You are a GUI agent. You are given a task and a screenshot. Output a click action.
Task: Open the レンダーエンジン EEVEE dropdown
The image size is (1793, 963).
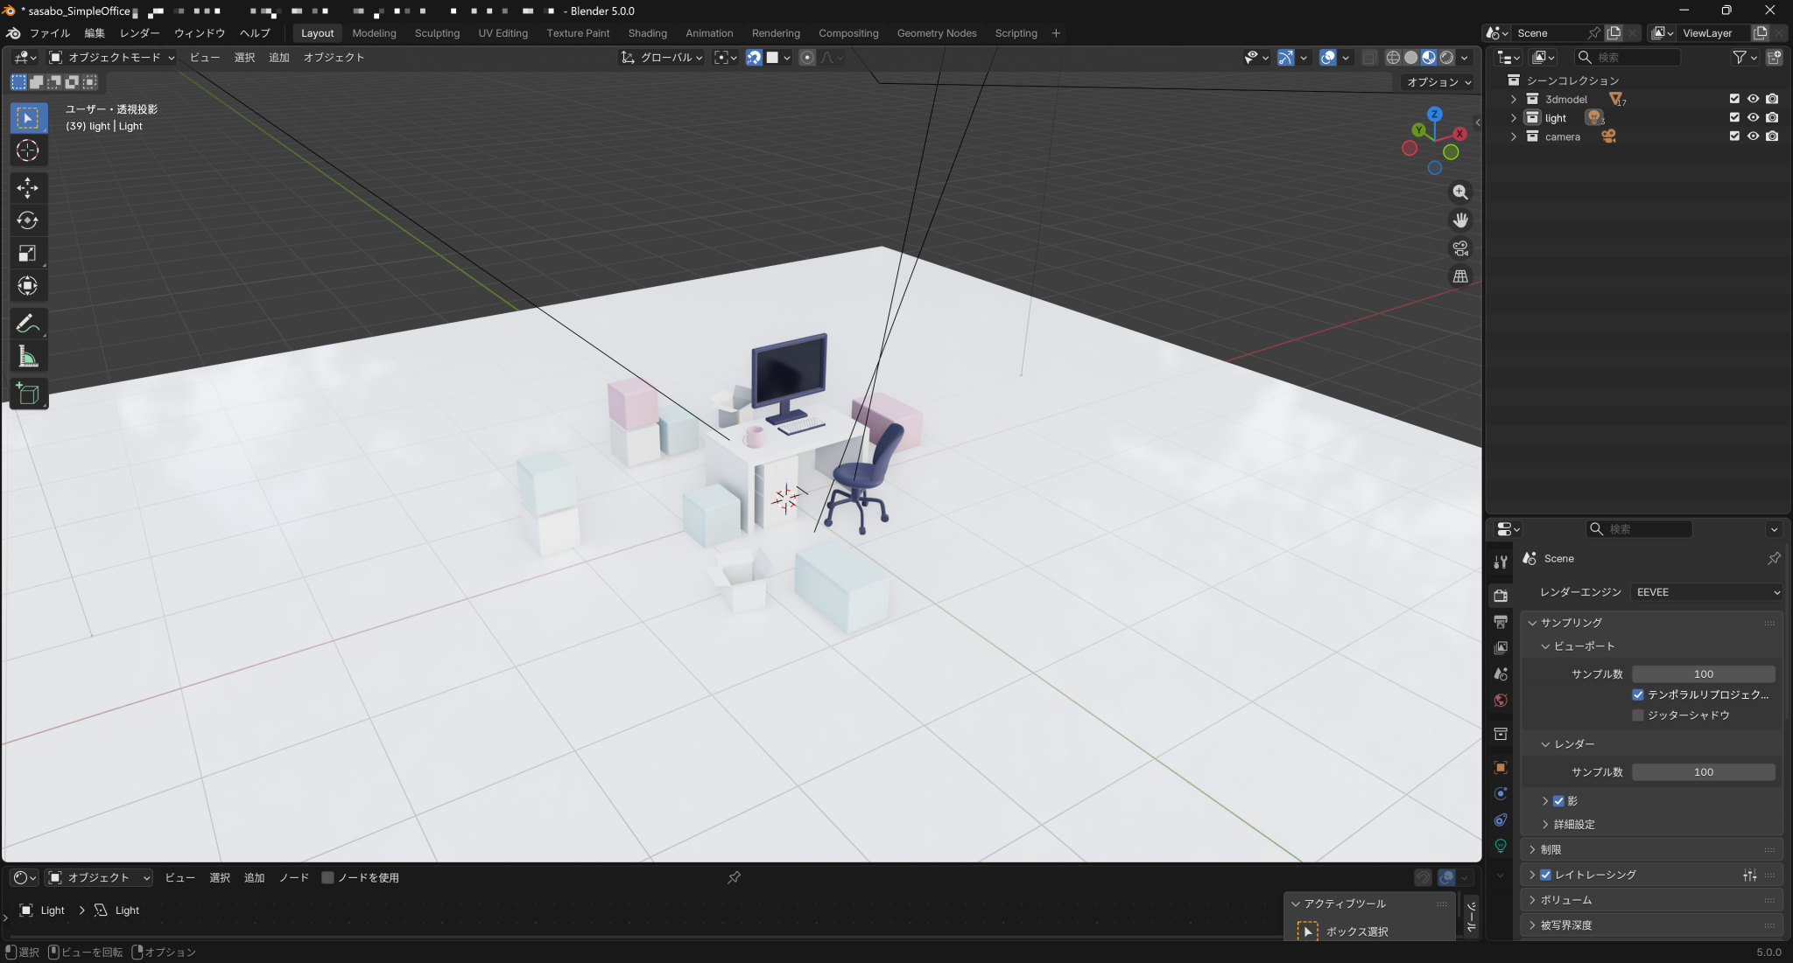(x=1706, y=592)
